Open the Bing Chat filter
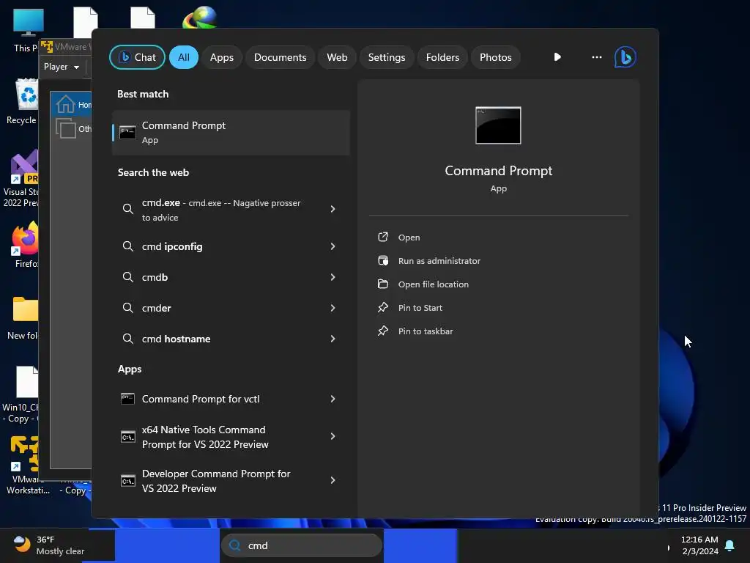 (x=137, y=57)
